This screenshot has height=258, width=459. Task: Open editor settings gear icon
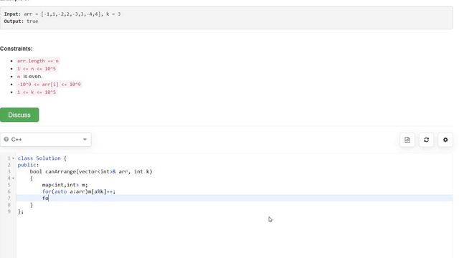click(445, 140)
